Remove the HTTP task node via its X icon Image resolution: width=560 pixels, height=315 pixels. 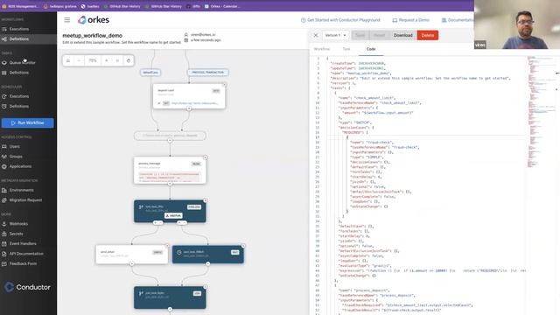[x=224, y=85]
